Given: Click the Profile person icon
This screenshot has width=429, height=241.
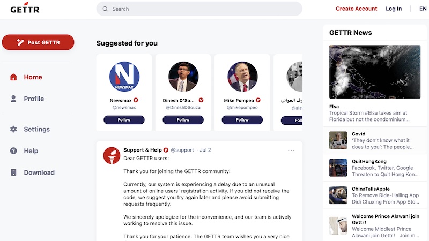Looking at the screenshot, I should pos(13,99).
